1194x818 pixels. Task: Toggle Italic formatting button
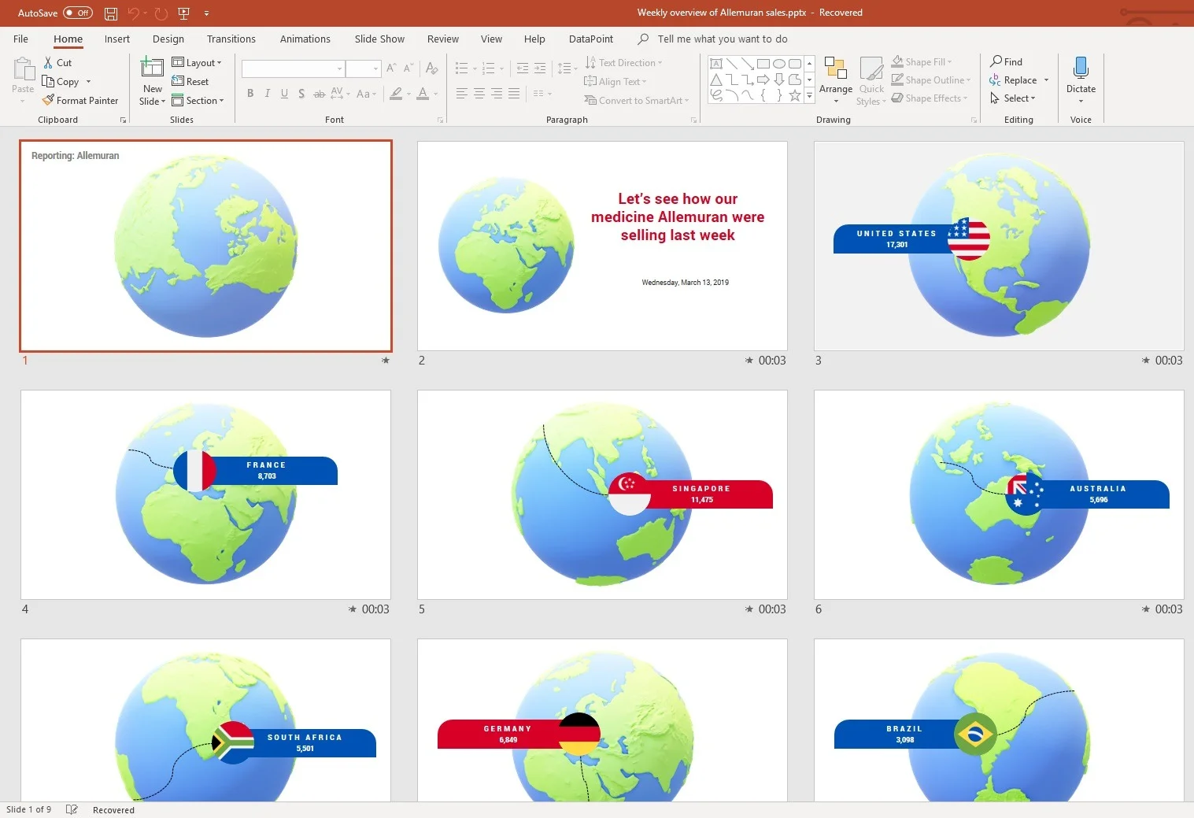coord(268,94)
